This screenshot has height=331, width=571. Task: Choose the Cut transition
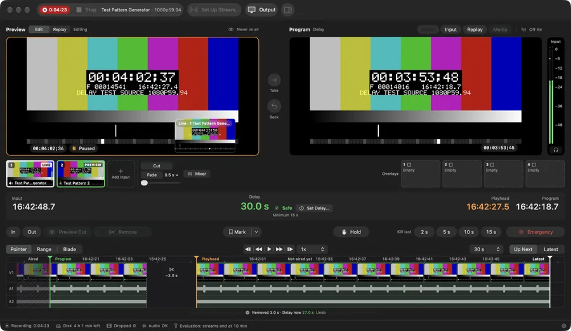(x=157, y=165)
